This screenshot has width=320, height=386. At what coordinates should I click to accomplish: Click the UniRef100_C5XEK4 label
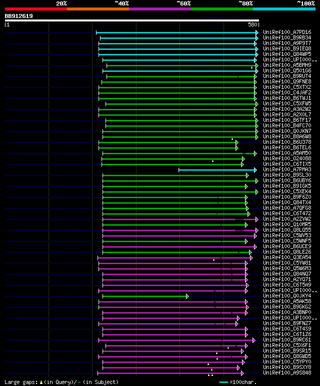coord(287,192)
